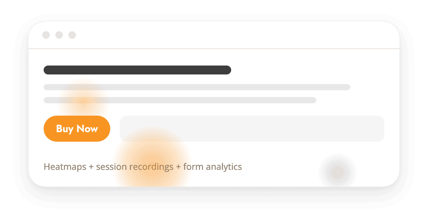Click the form analytics text
Image resolution: width=428 pixels, height=222 pixels.
tap(213, 167)
